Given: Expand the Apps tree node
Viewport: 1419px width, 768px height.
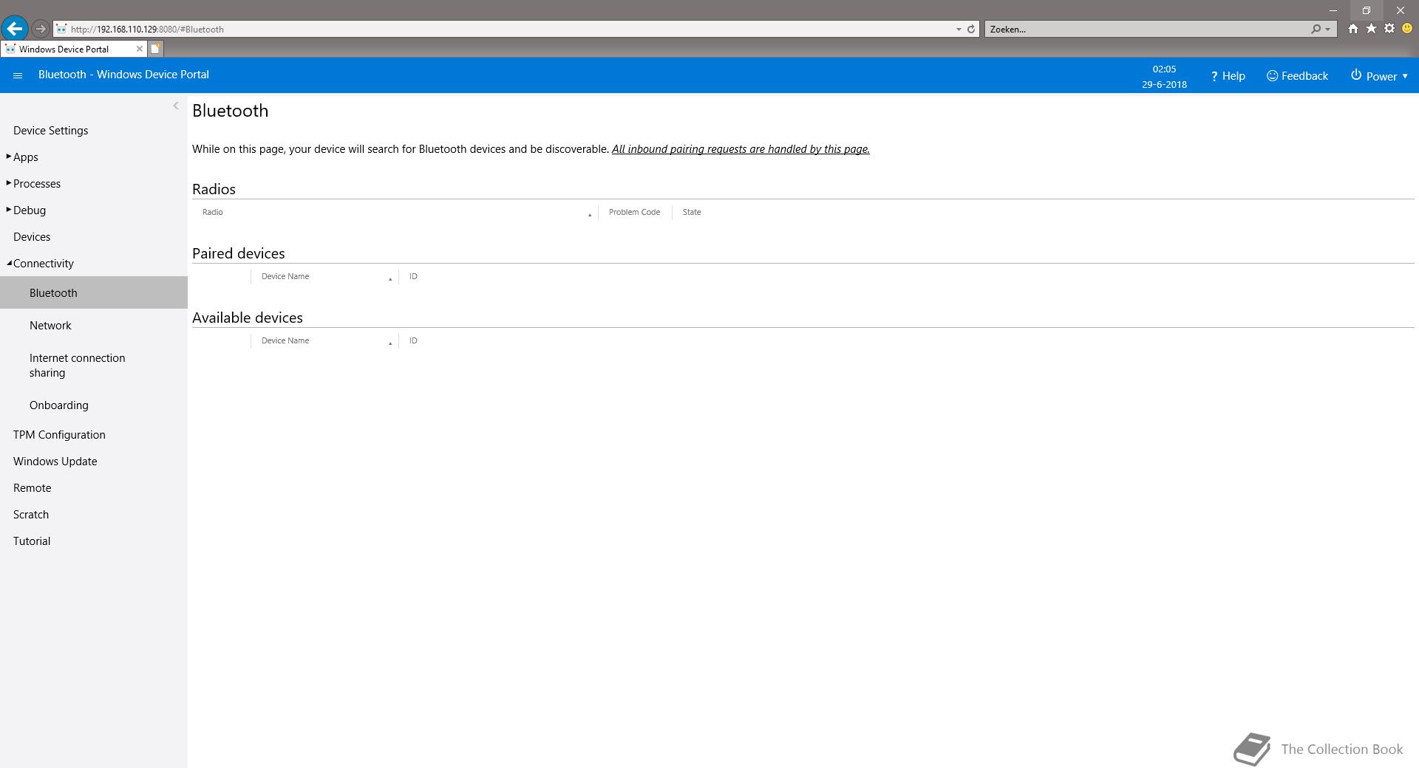Looking at the screenshot, I should (9, 157).
